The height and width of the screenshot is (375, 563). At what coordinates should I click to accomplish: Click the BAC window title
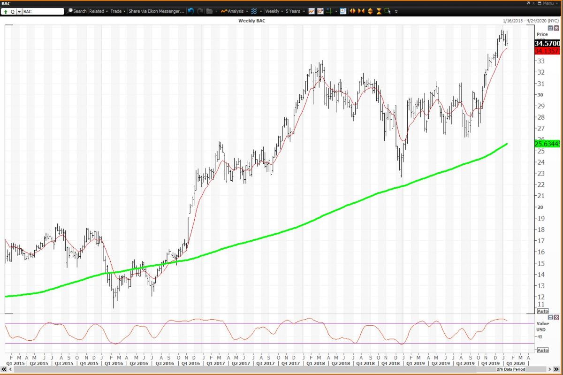(6, 3)
